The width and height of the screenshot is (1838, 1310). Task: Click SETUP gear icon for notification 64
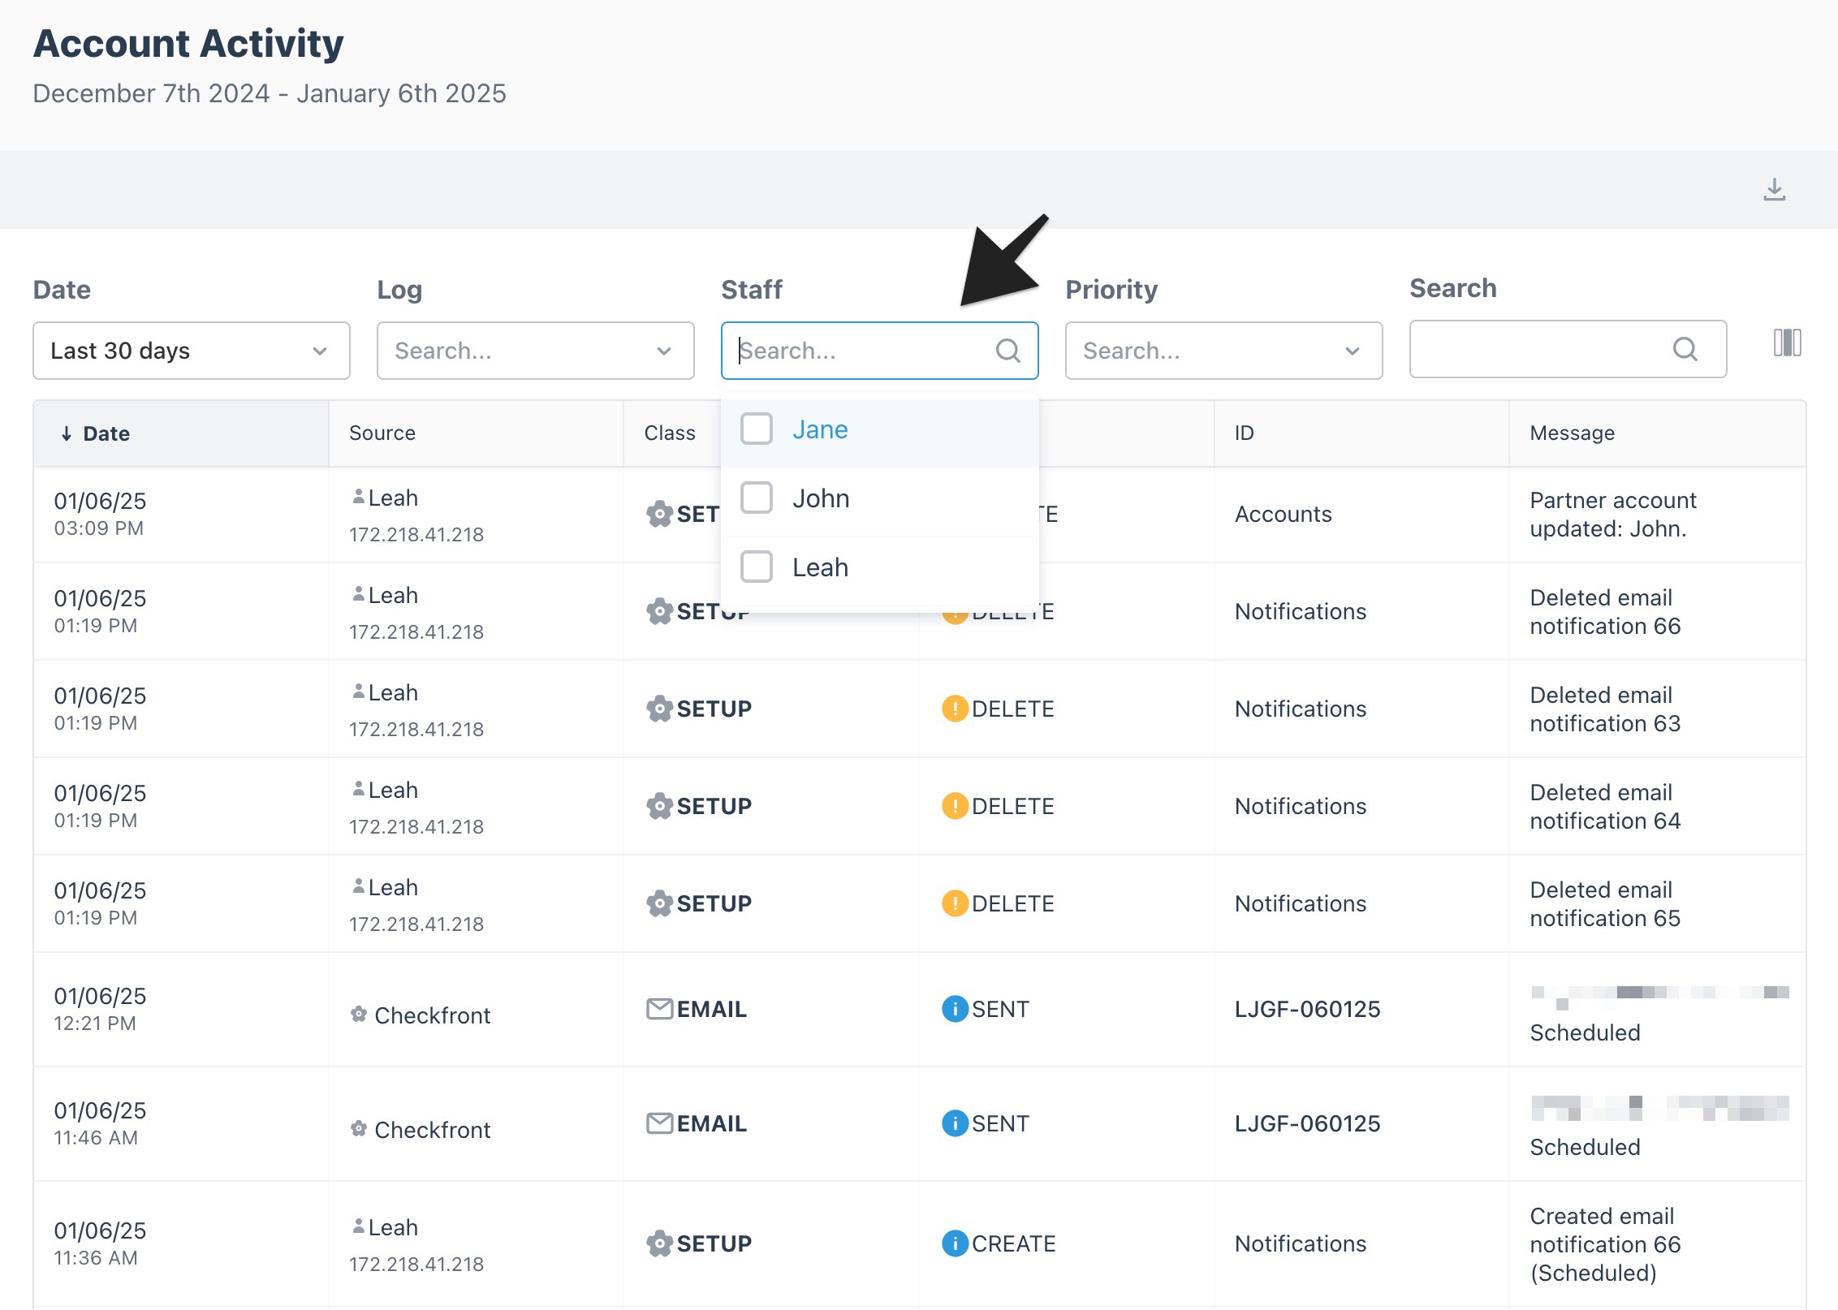click(659, 806)
